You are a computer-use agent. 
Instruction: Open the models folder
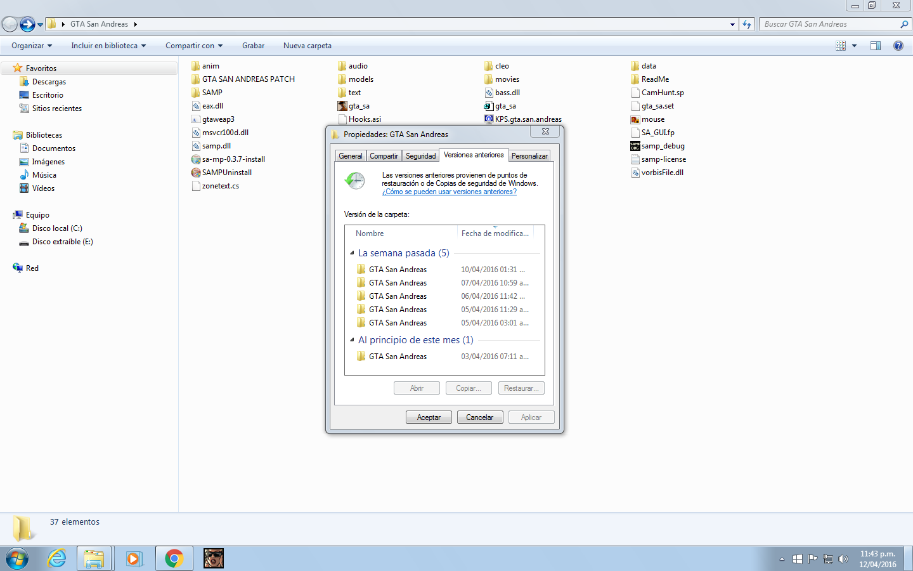(x=356, y=79)
